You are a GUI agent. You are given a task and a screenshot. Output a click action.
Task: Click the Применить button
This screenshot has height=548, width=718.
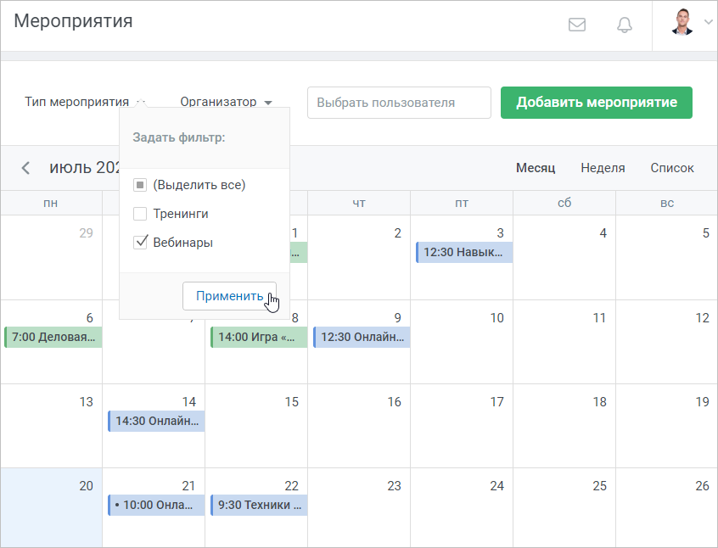pyautogui.click(x=229, y=296)
